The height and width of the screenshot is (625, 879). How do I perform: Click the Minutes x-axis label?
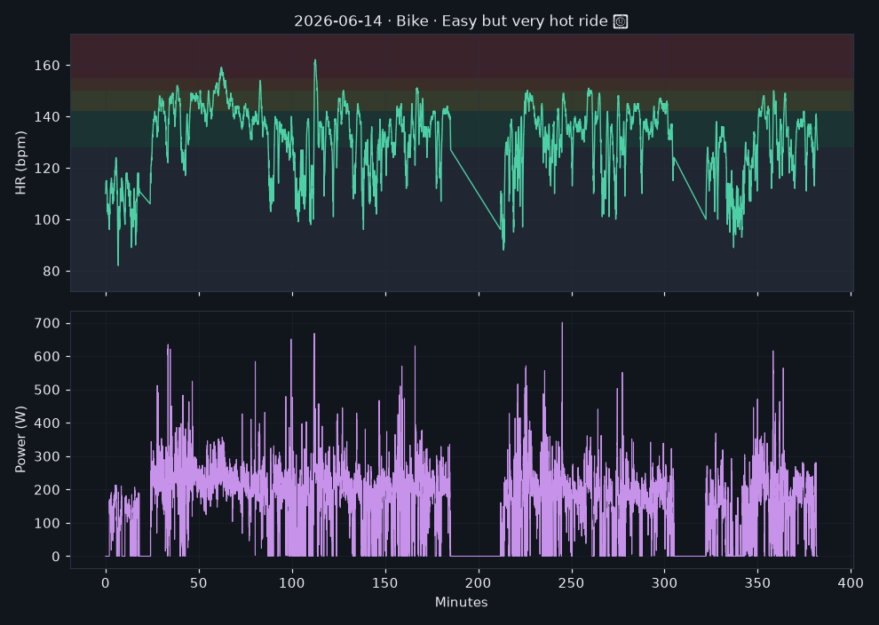click(x=462, y=602)
